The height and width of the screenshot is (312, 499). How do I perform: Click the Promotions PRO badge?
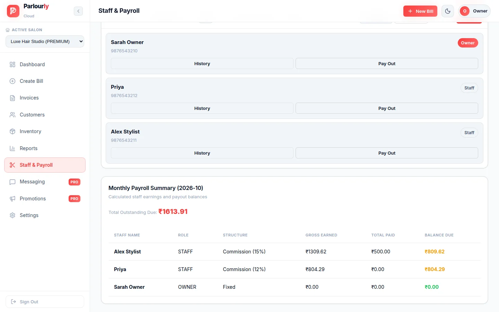click(x=75, y=199)
